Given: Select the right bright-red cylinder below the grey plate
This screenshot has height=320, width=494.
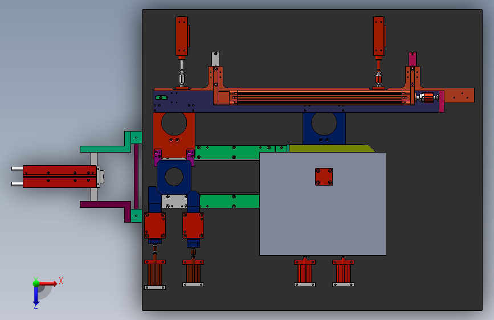Looking at the screenshot, I should pyautogui.click(x=344, y=273).
